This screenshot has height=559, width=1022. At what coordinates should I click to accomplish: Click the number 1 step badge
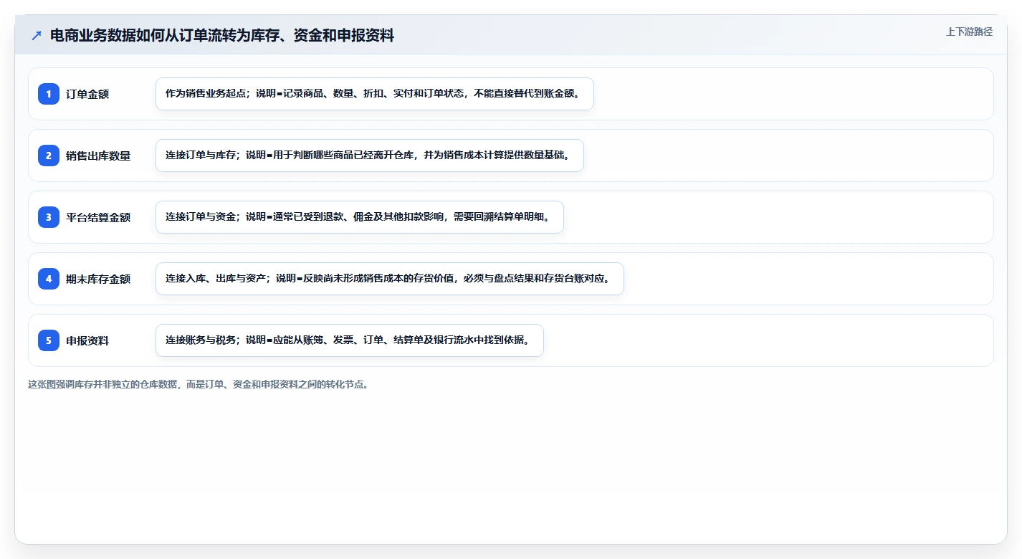pyautogui.click(x=49, y=94)
